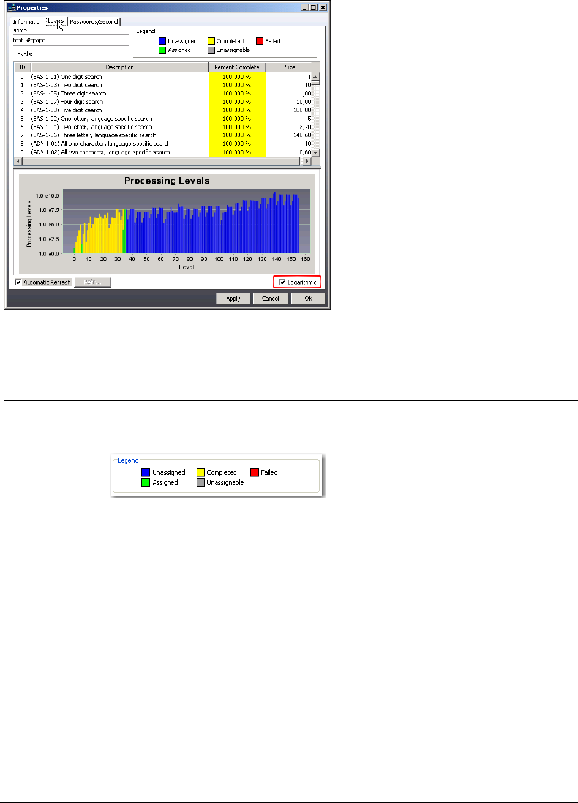Sort by the Description column header
The image size is (578, 803).
click(119, 67)
